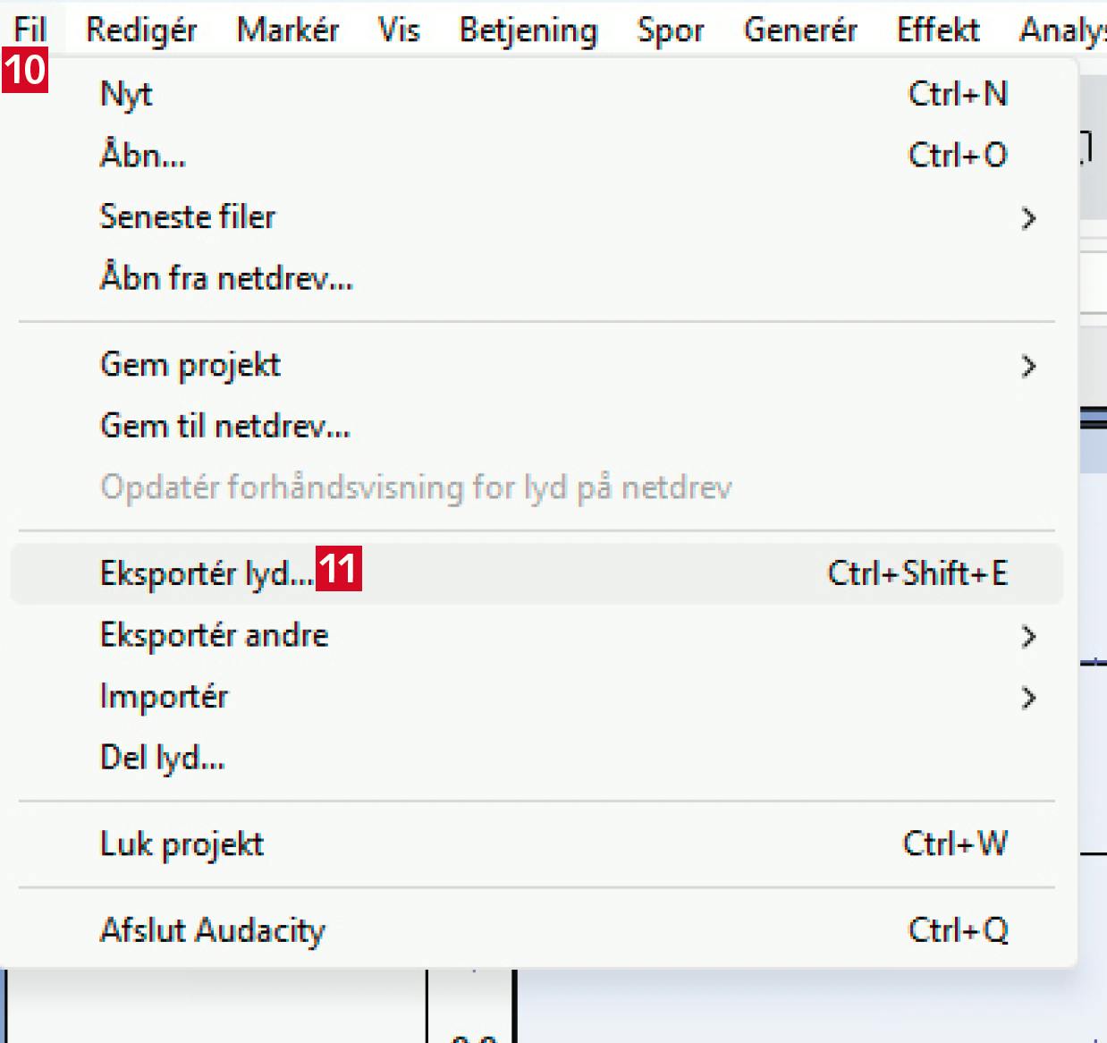Click Gem til netdrev...
This screenshot has height=1043, width=1107.
click(x=225, y=426)
